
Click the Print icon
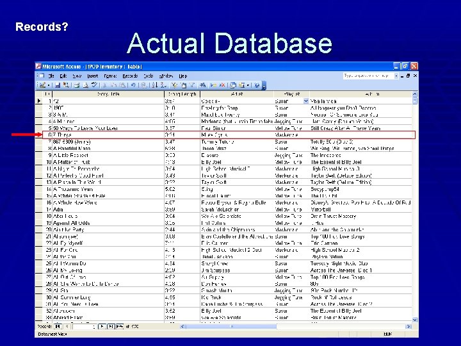[x=77, y=85]
